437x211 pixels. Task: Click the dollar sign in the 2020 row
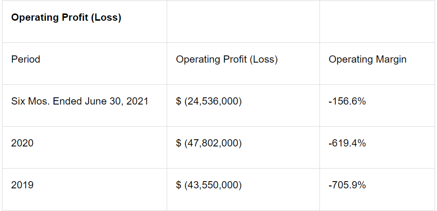pos(178,143)
